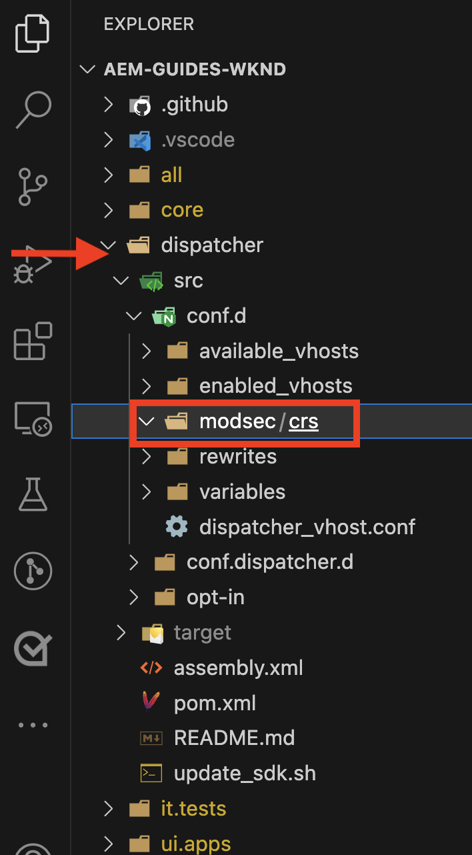This screenshot has width=472, height=855.
Task: Select the crs path segment
Action: pos(303,421)
